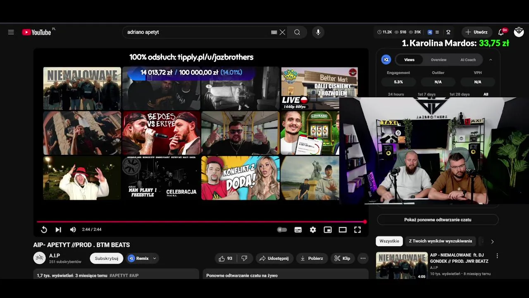Select the All time range

click(486, 94)
